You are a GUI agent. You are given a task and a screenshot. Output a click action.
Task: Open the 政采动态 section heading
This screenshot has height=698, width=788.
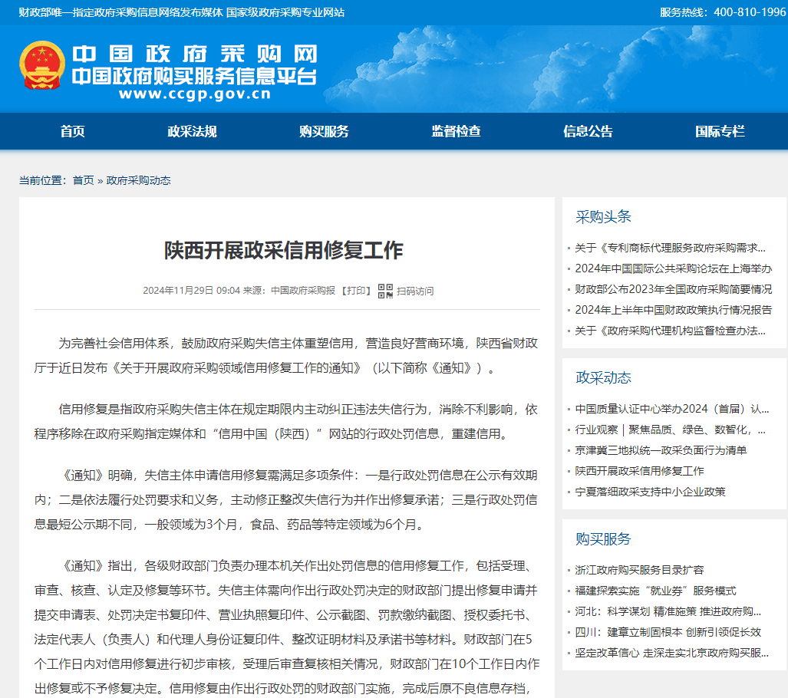603,378
